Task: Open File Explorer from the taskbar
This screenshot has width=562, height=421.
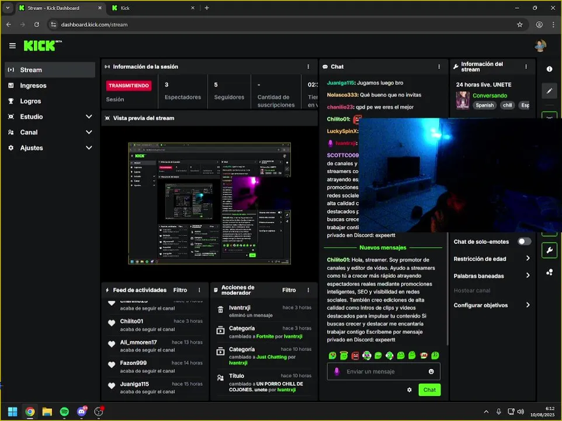Action: pyautogui.click(x=47, y=412)
